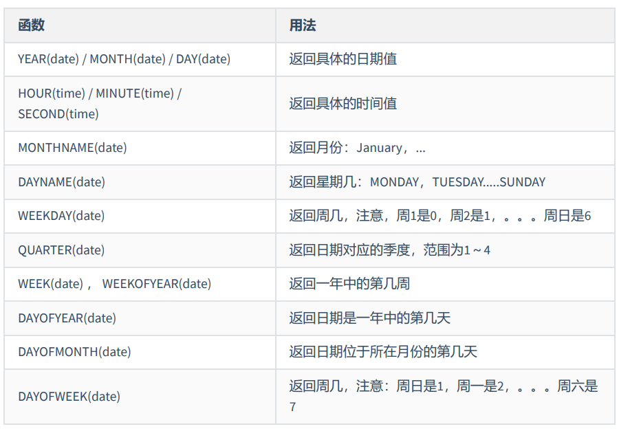Select the QUARTER(date) function cell
The height and width of the screenshot is (431, 619).
(61, 250)
